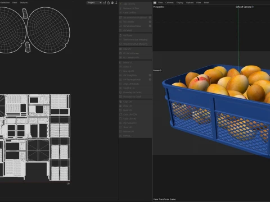Screen dimensions: 270x202
Task: Click the Move tool indicator in viewport
Action: pyautogui.click(x=157, y=71)
